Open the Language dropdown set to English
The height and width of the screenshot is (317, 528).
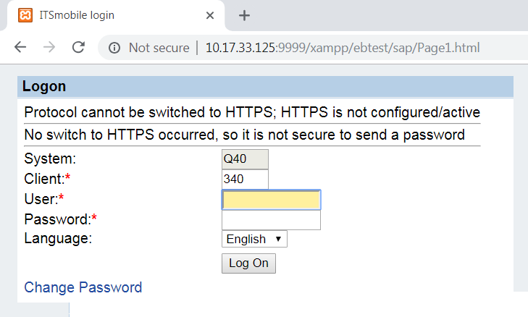pos(254,239)
